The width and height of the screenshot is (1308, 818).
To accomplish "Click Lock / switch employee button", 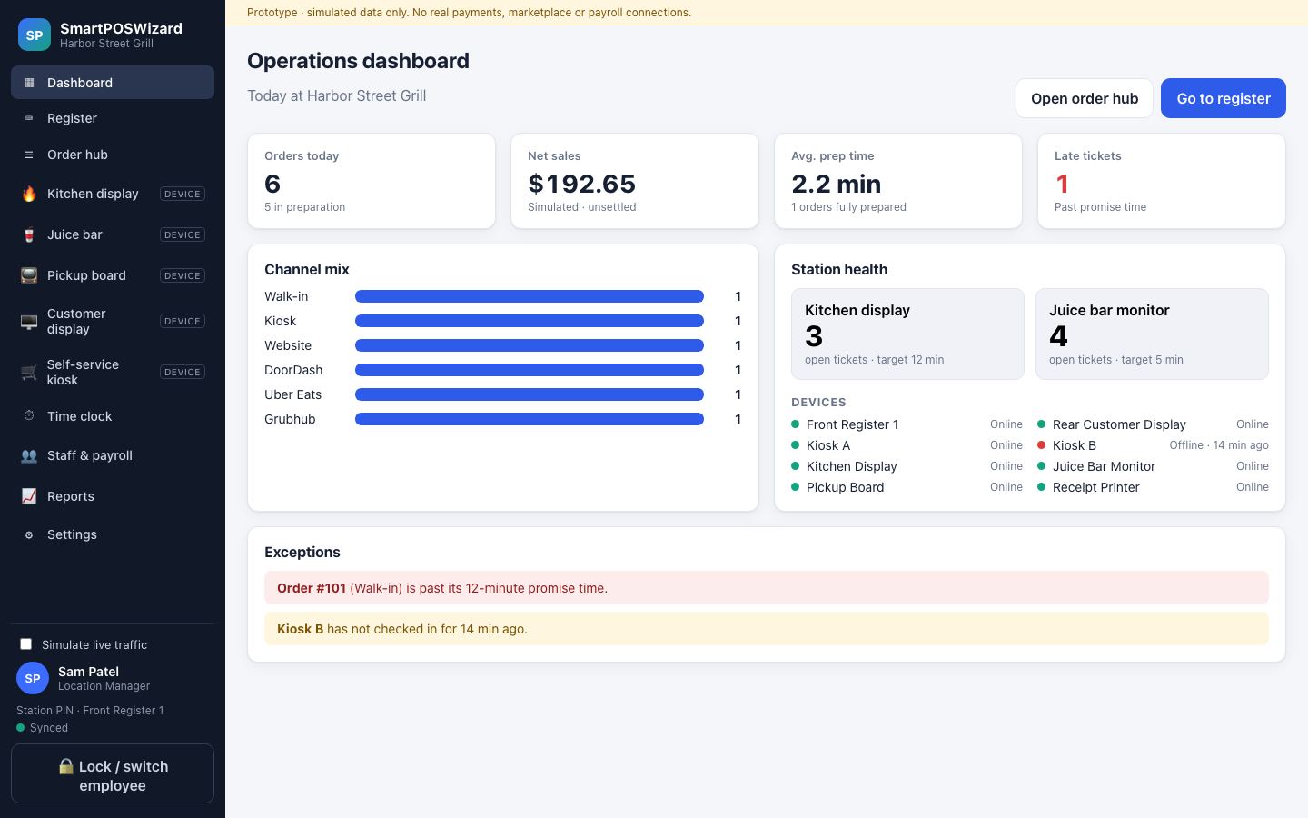I will click(x=113, y=774).
